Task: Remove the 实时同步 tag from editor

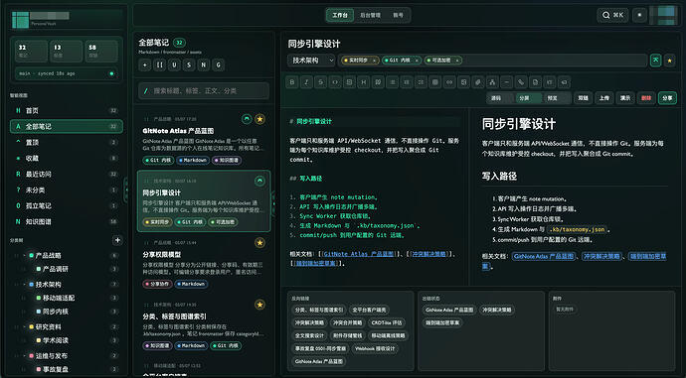Action: point(374,61)
